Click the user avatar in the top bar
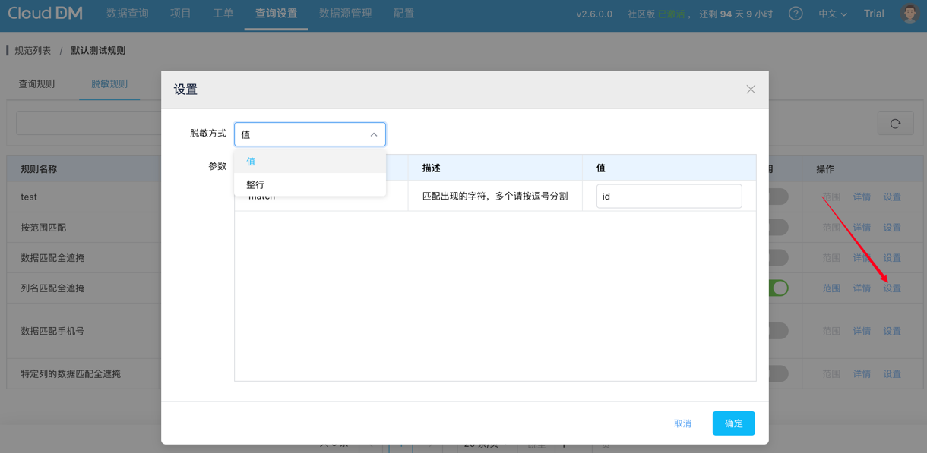Screen dimensions: 927x453 [x=910, y=14]
